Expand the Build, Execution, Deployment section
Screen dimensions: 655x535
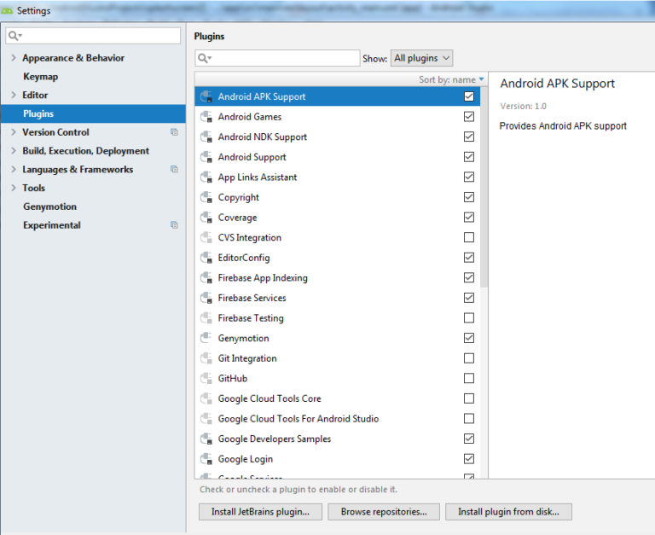(14, 151)
